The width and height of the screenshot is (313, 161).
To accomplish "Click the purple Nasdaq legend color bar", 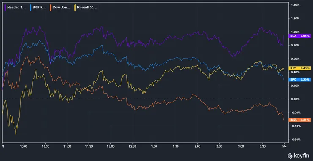I will [x=5, y=8].
